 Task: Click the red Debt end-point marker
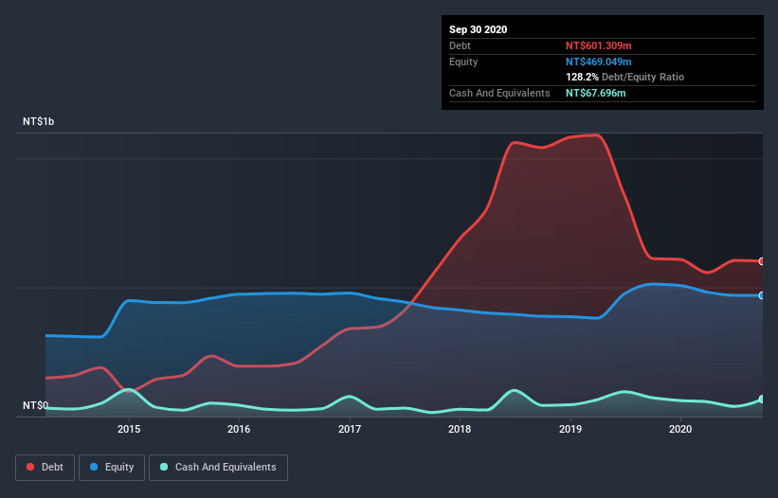tap(762, 261)
